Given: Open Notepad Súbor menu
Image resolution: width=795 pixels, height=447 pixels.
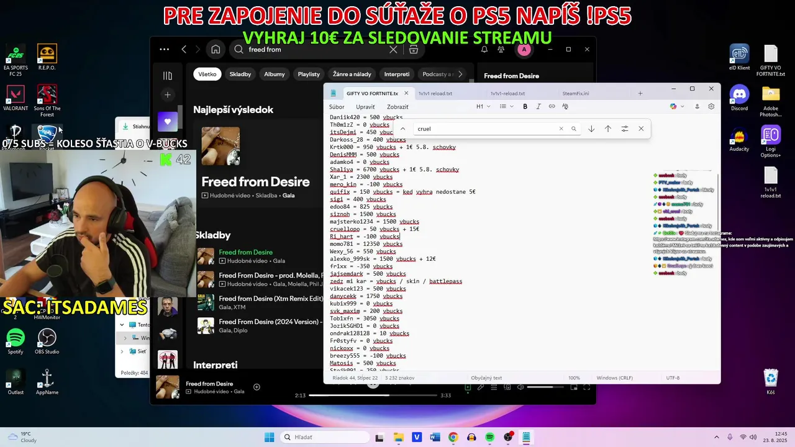Looking at the screenshot, I should (337, 107).
